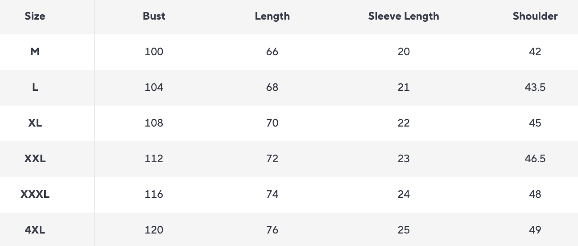The height and width of the screenshot is (246, 578).
Task: Click the Size column header
Action: (x=35, y=16)
